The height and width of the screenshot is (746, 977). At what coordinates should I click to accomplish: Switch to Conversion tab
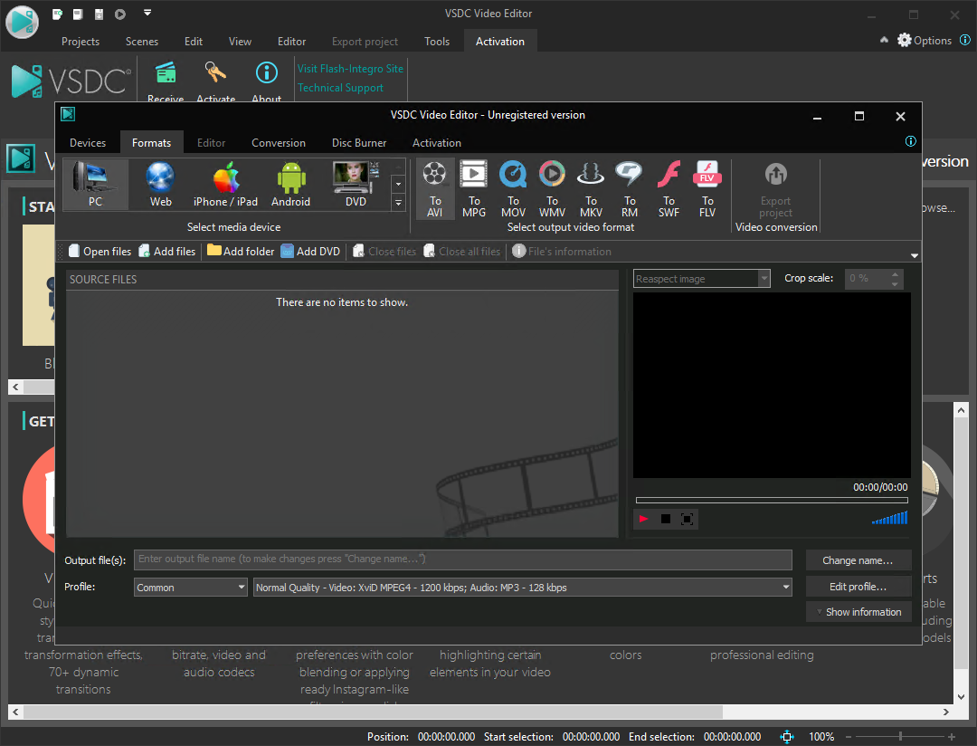coord(279,143)
